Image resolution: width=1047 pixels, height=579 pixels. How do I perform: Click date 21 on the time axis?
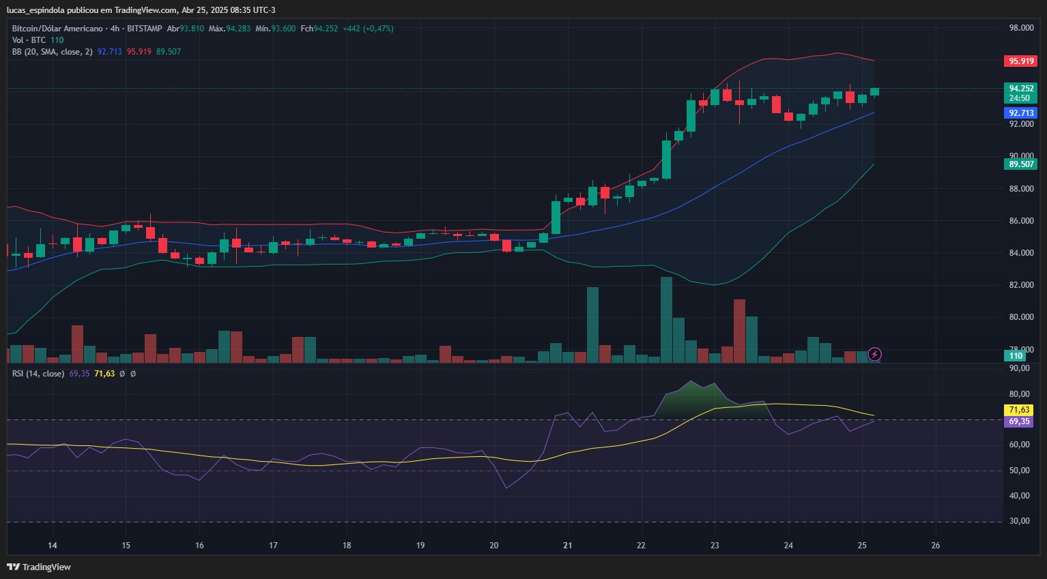point(568,546)
